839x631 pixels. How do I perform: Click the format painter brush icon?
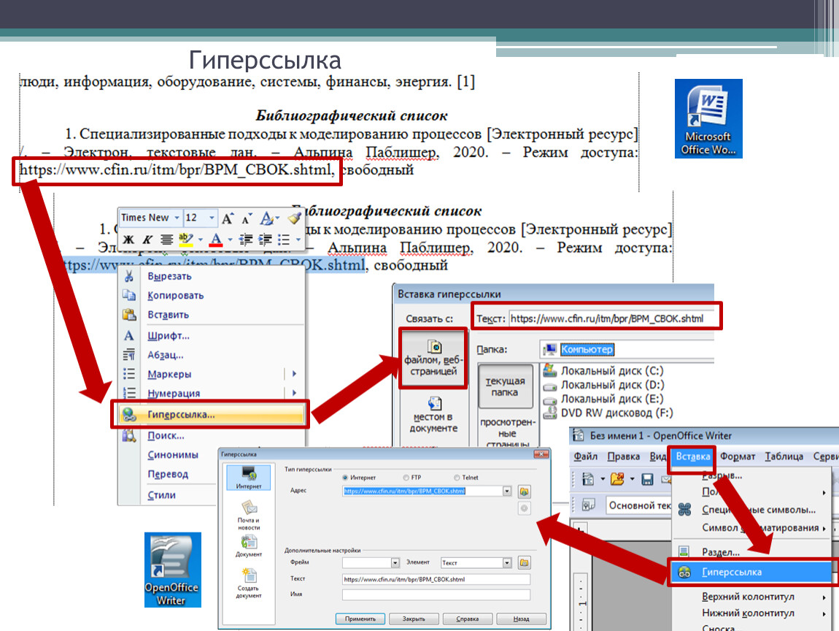point(294,218)
